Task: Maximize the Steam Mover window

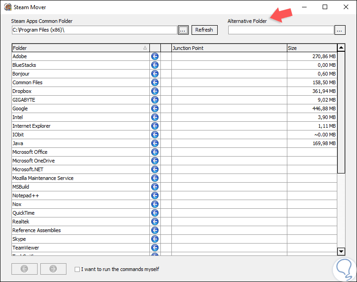Action: pyautogui.click(x=325, y=7)
